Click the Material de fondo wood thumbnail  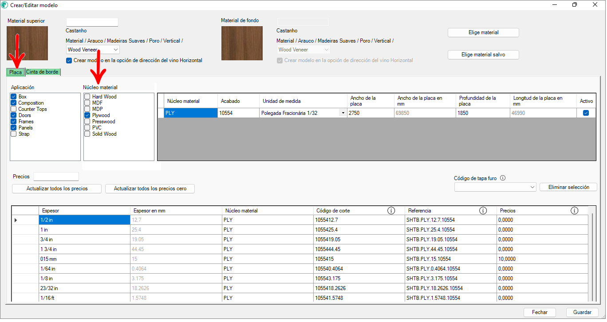coord(242,43)
